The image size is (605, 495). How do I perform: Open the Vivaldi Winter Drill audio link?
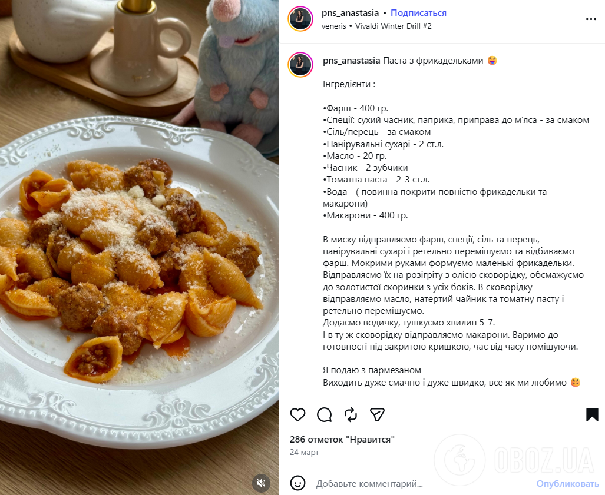(393, 26)
